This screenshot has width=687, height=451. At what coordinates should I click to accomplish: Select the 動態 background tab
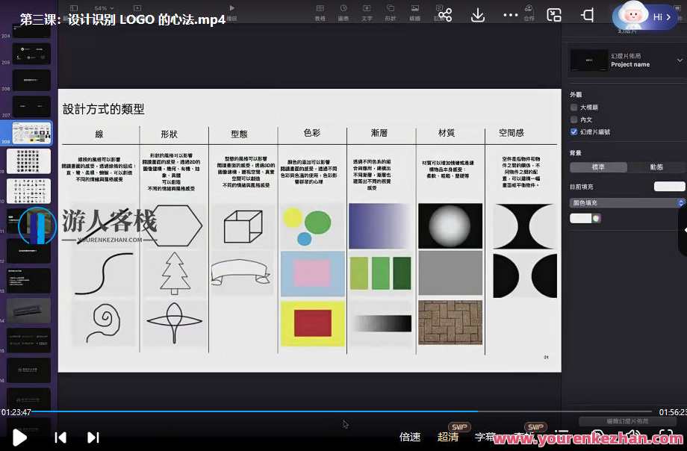656,167
